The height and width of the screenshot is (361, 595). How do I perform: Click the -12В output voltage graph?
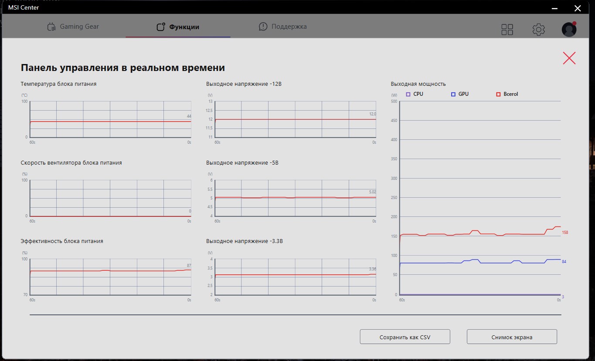[x=296, y=119]
